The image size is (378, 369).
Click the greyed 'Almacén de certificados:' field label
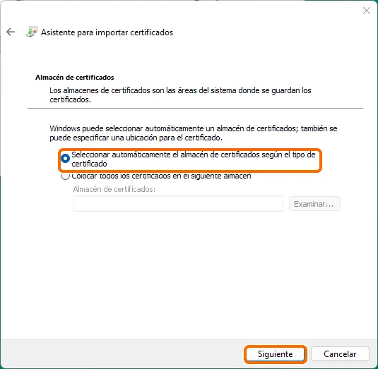(x=114, y=189)
